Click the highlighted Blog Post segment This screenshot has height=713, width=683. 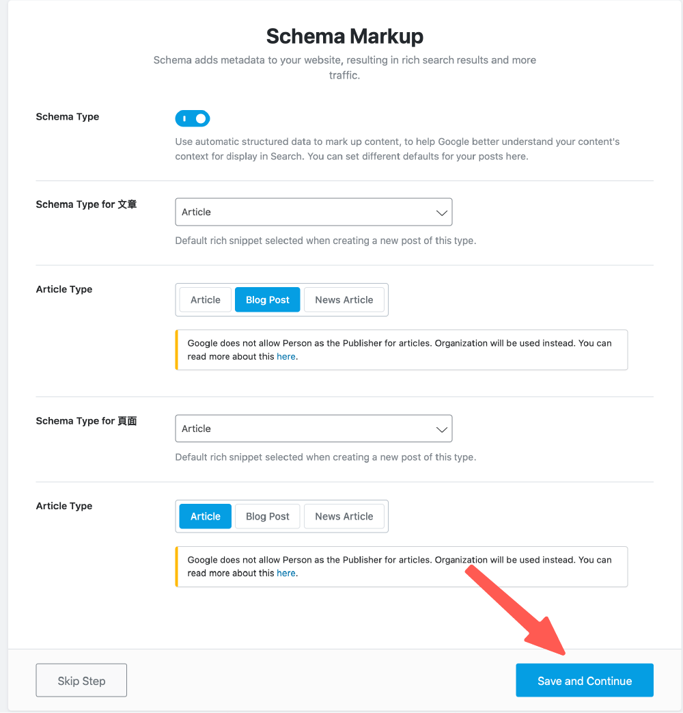pyautogui.click(x=267, y=299)
